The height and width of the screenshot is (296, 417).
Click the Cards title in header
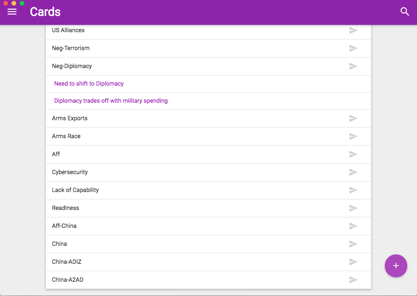point(45,12)
